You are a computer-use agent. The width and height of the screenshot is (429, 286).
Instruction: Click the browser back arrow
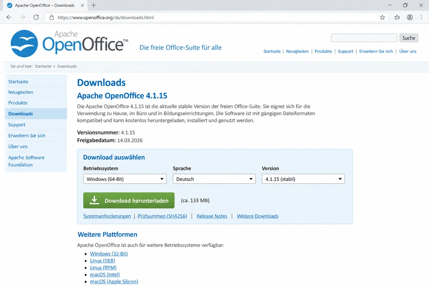pos(9,17)
